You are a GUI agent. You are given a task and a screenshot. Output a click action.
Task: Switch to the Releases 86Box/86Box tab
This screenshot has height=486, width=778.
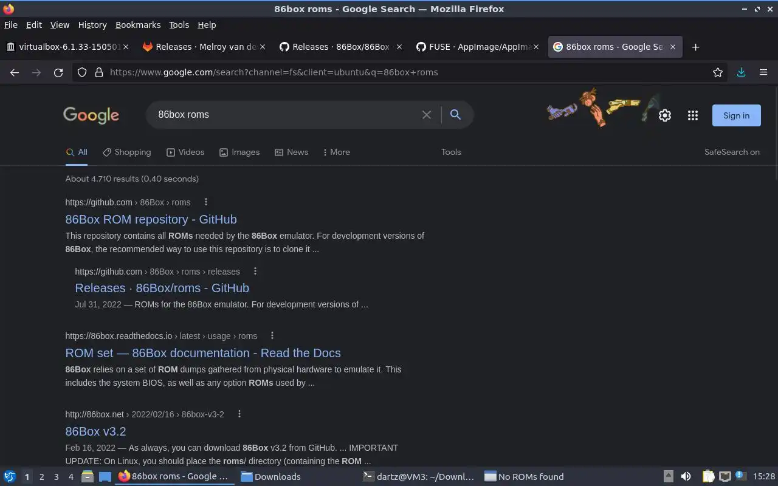[340, 47]
